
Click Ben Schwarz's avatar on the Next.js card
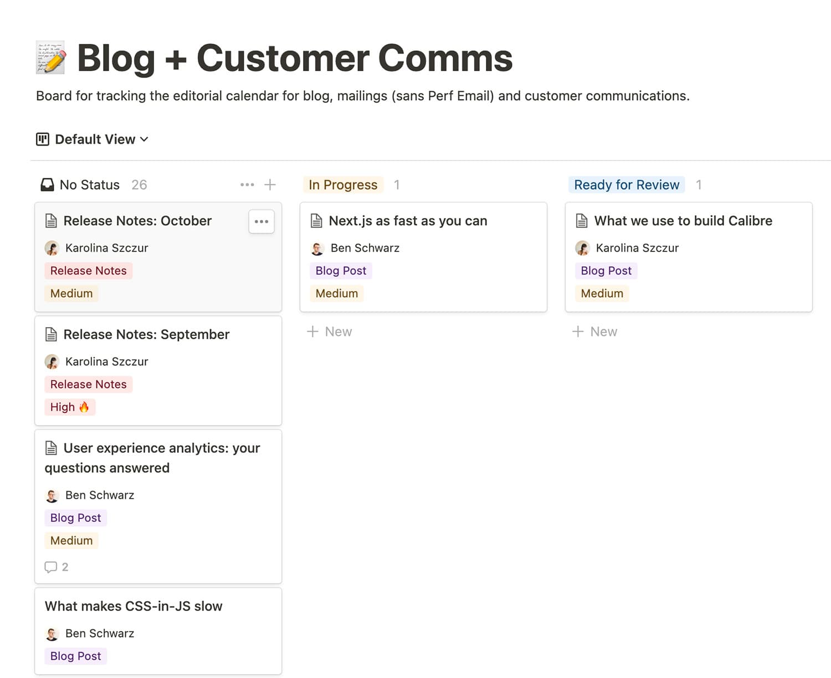pyautogui.click(x=317, y=248)
